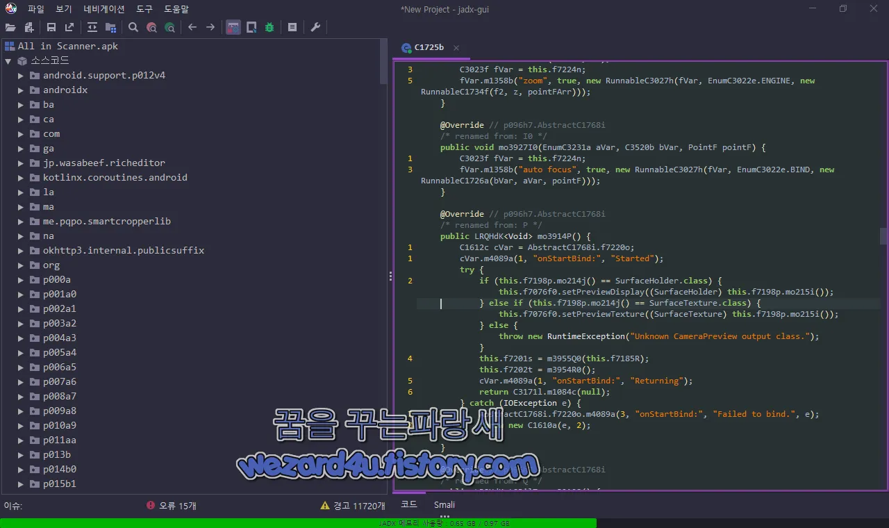
Task: Click the All in Scanner.apk file icon
Action: 10,46
